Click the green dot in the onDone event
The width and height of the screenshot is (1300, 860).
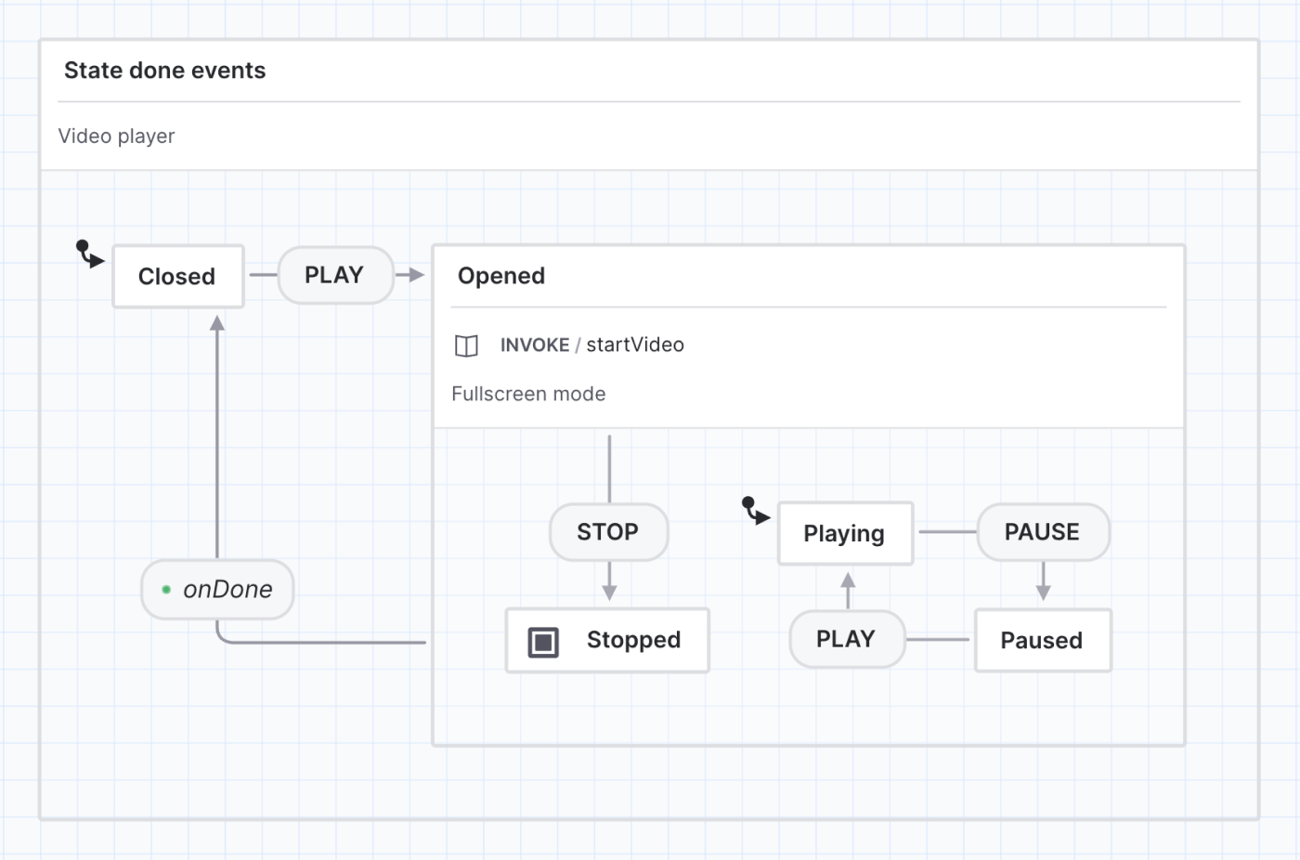(166, 590)
